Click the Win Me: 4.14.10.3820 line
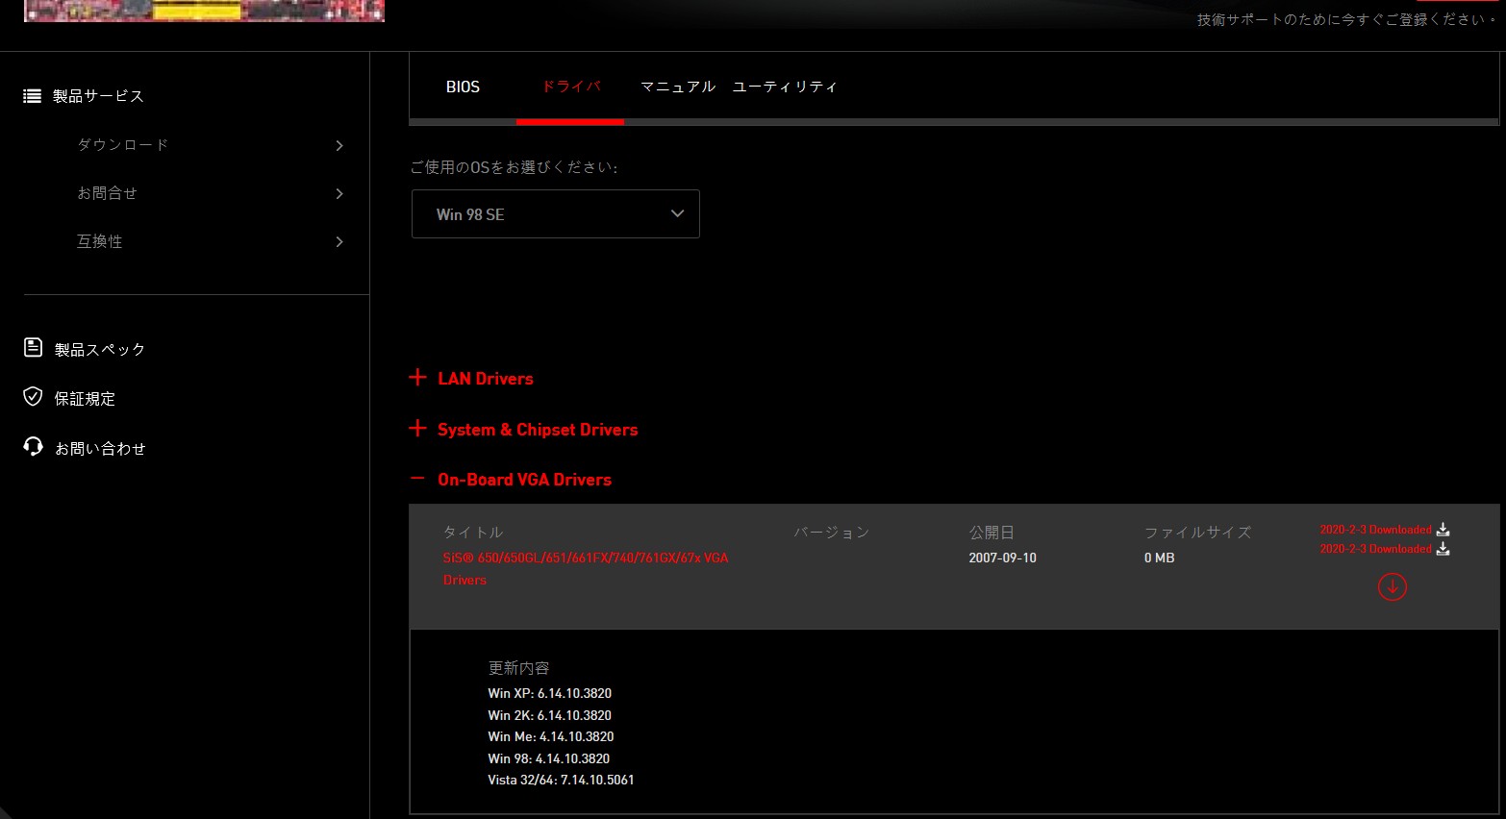1506x819 pixels. tap(550, 736)
